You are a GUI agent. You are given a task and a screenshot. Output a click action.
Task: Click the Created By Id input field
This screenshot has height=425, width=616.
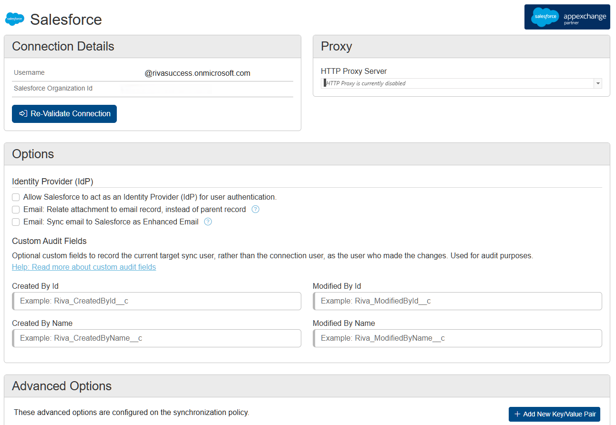tap(156, 301)
